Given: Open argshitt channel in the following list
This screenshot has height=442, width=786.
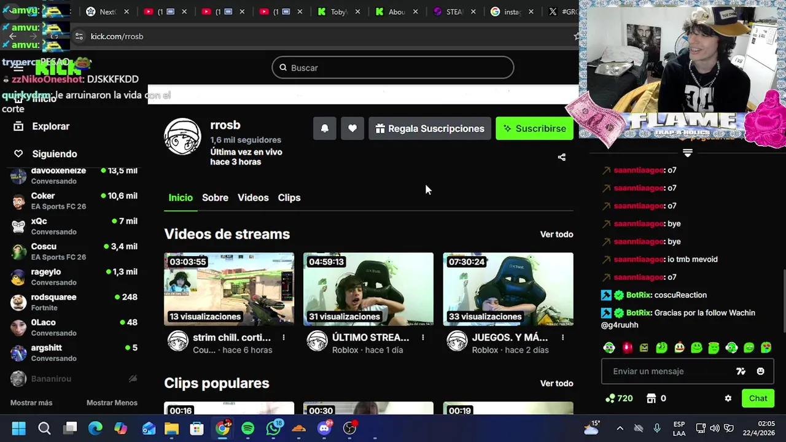Looking at the screenshot, I should tap(74, 352).
